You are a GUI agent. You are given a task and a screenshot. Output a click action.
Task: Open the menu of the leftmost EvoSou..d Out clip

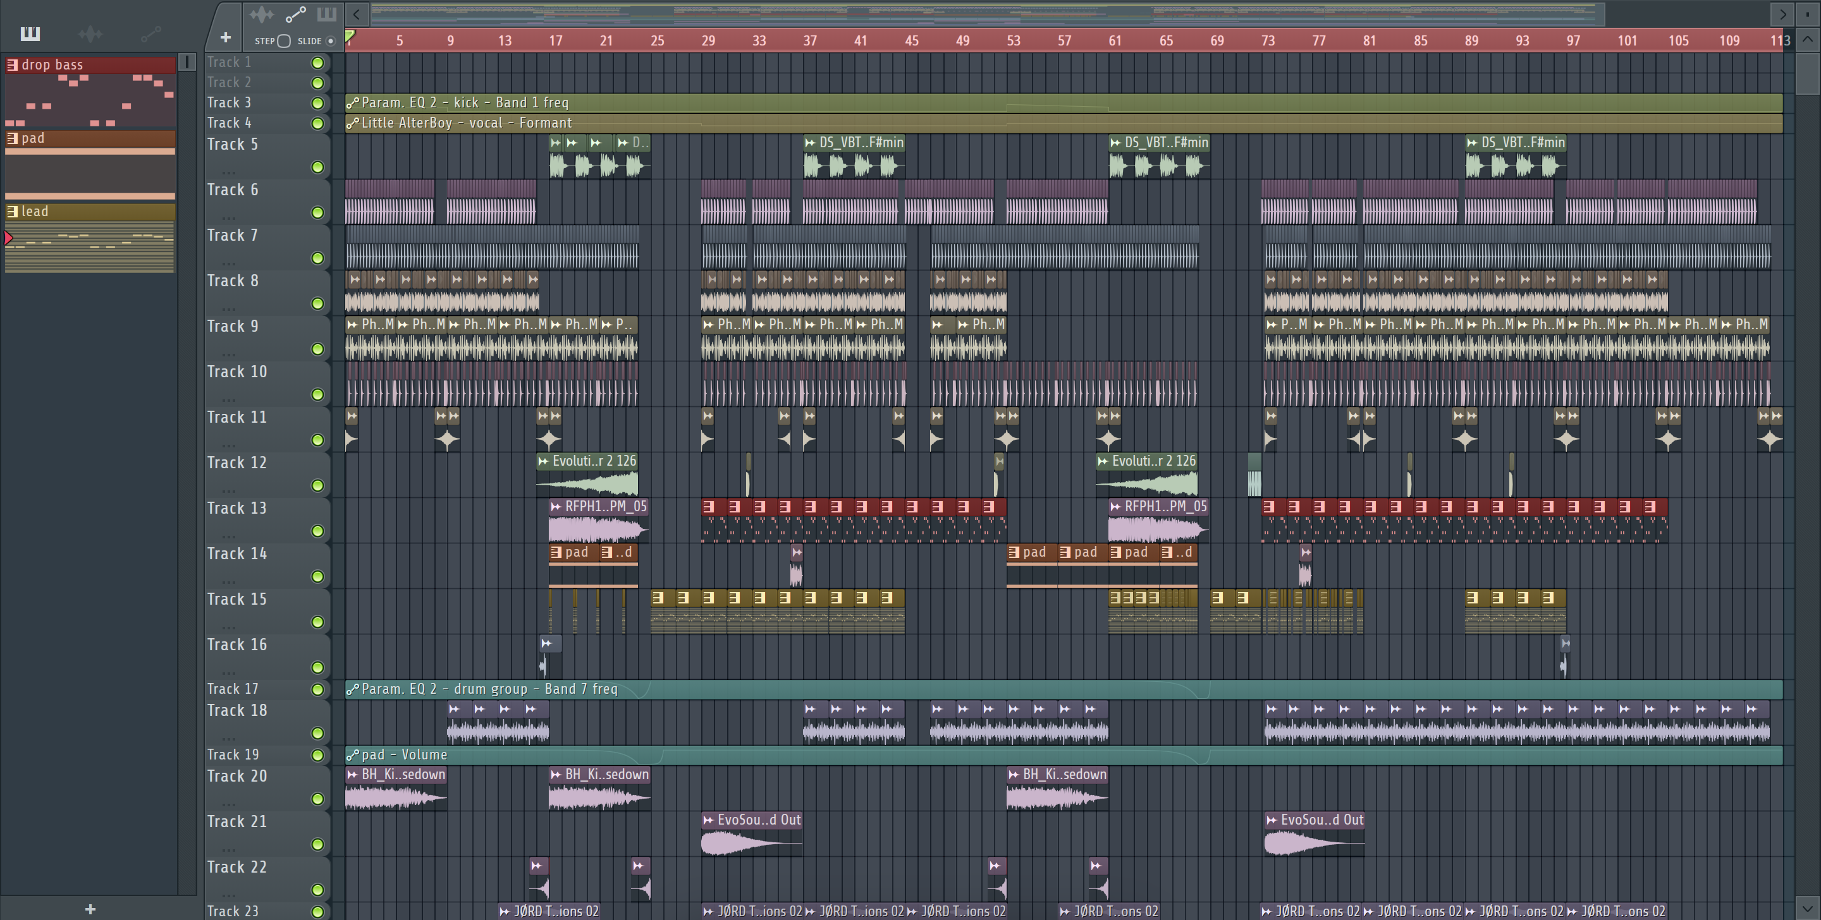click(x=708, y=820)
